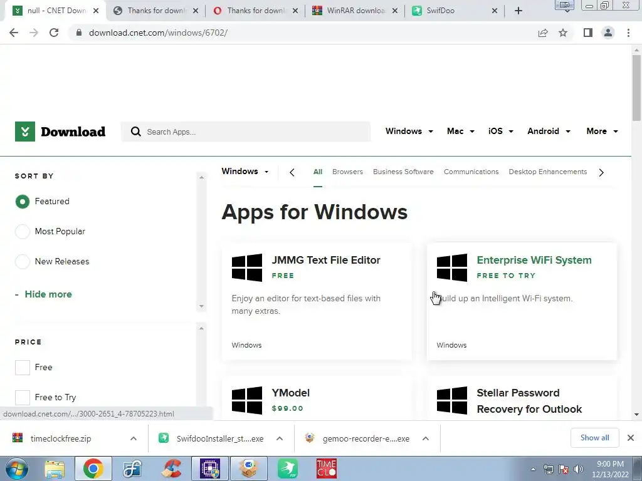Open a new tab with plus button
The height and width of the screenshot is (481, 642).
(518, 11)
